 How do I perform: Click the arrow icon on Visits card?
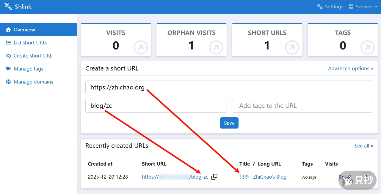(140, 47)
